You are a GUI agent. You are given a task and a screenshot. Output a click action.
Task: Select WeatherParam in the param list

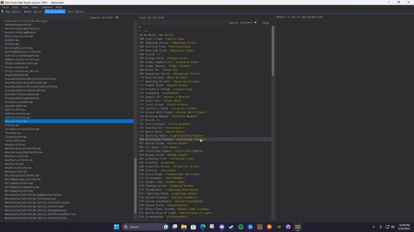(x=14, y=164)
